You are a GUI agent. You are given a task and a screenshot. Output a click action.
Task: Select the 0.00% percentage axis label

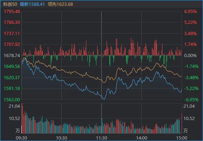(190, 56)
